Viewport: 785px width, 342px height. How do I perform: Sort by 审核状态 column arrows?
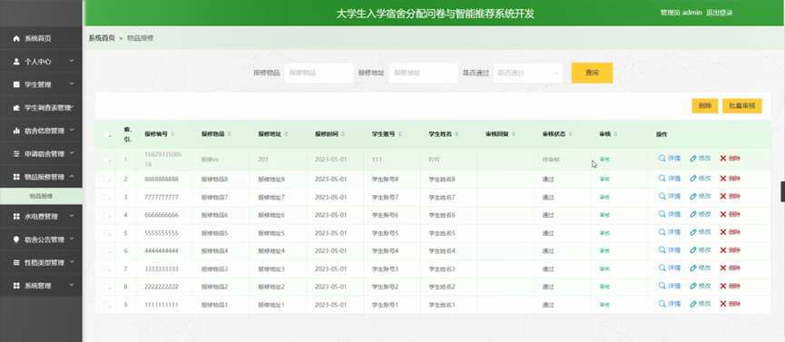point(570,134)
